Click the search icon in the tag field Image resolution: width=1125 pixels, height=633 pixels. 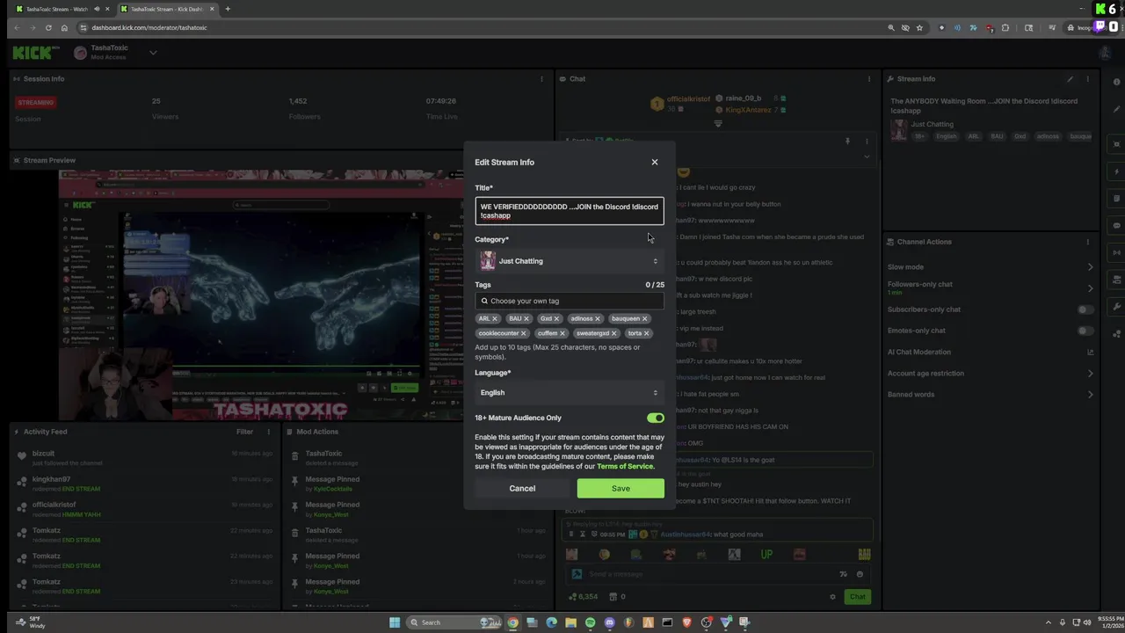(484, 301)
